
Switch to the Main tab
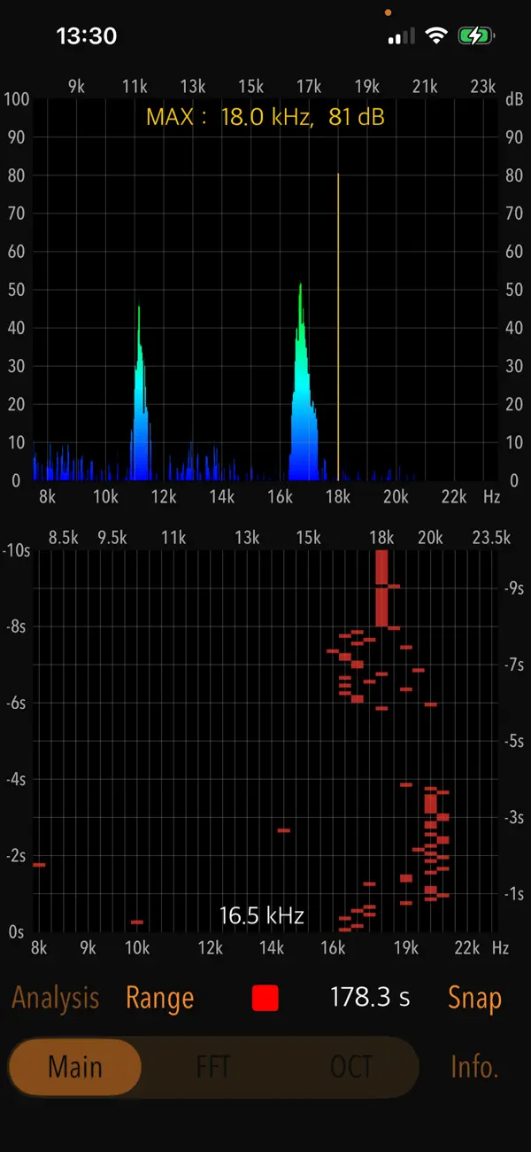(x=75, y=1067)
